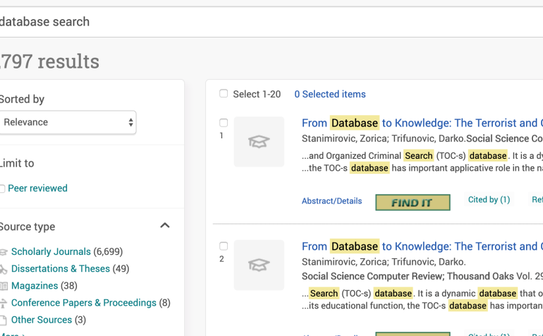The width and height of the screenshot is (543, 336).
Task: Click the 'Sorted by' label
Action: coord(22,99)
